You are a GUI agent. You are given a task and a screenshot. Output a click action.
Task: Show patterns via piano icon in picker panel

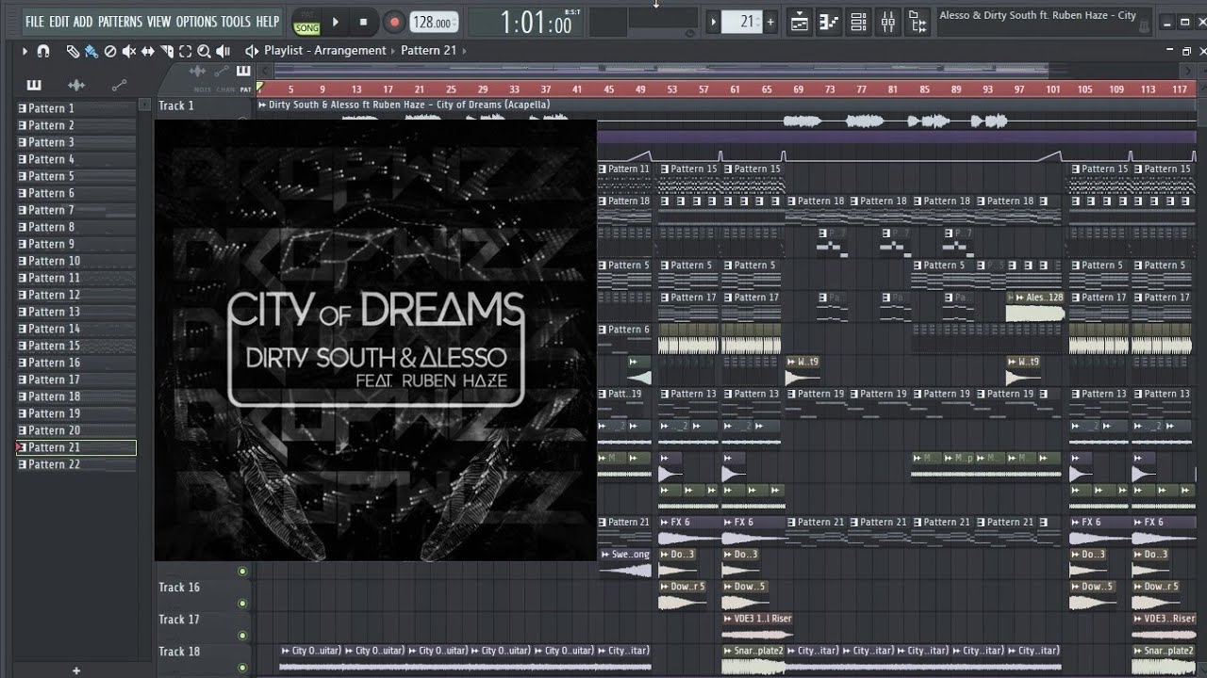pyautogui.click(x=35, y=85)
